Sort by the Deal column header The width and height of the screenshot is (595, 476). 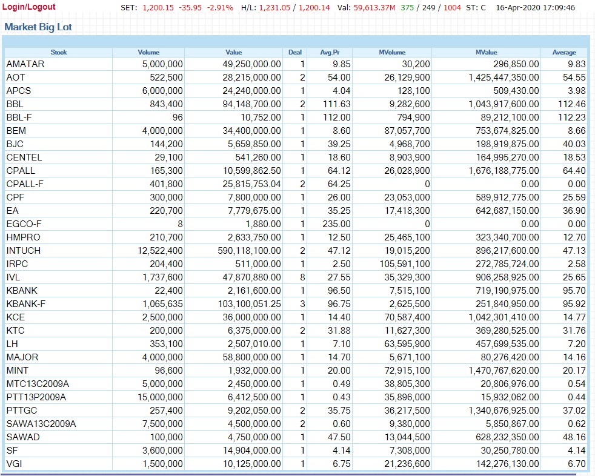tap(295, 52)
